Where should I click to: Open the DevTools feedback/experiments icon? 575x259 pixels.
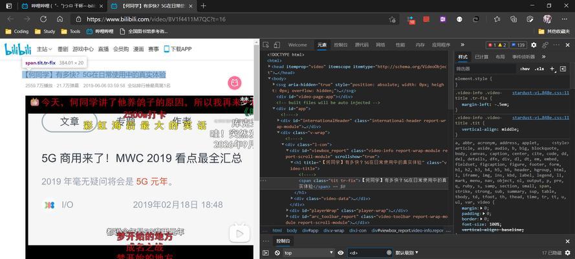coord(545,45)
